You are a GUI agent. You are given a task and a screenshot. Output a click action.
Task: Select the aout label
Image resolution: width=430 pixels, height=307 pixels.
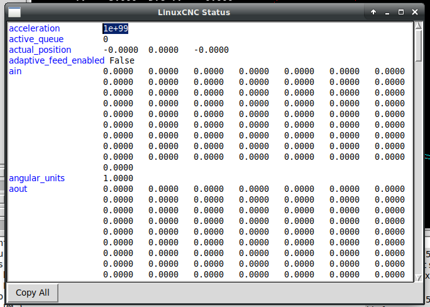tap(18, 189)
